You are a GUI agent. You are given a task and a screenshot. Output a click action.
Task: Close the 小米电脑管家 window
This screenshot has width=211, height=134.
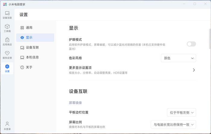pos(205,4)
